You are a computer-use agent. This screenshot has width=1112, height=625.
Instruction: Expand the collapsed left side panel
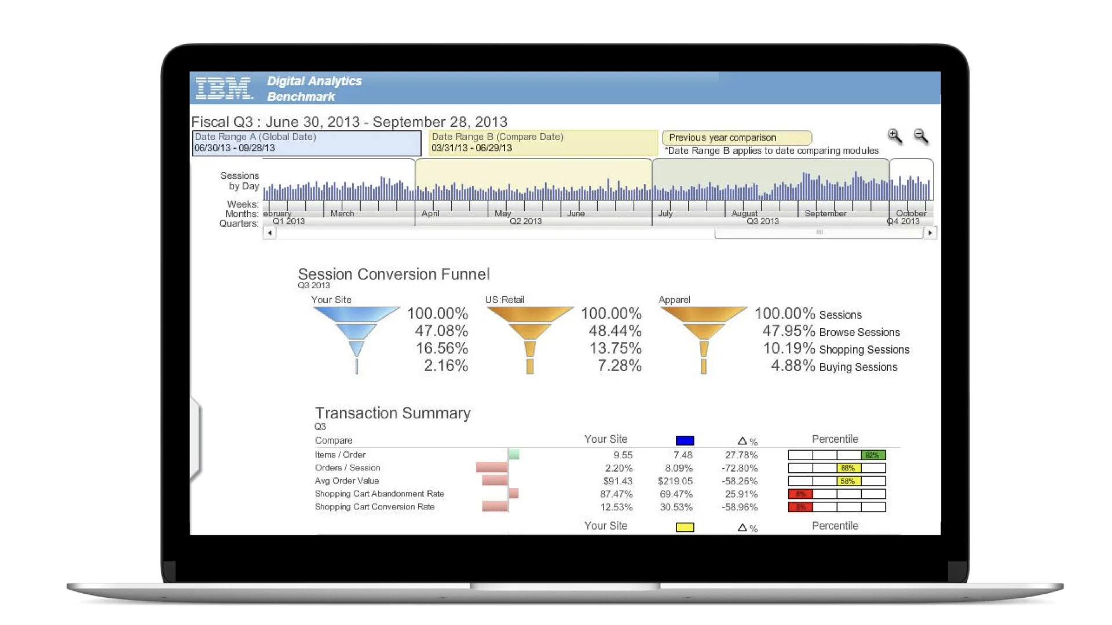tap(196, 439)
